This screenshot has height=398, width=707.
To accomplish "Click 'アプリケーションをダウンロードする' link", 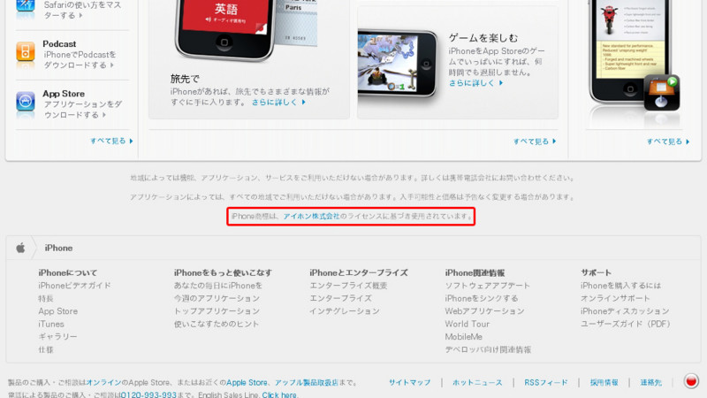I will click(83, 110).
